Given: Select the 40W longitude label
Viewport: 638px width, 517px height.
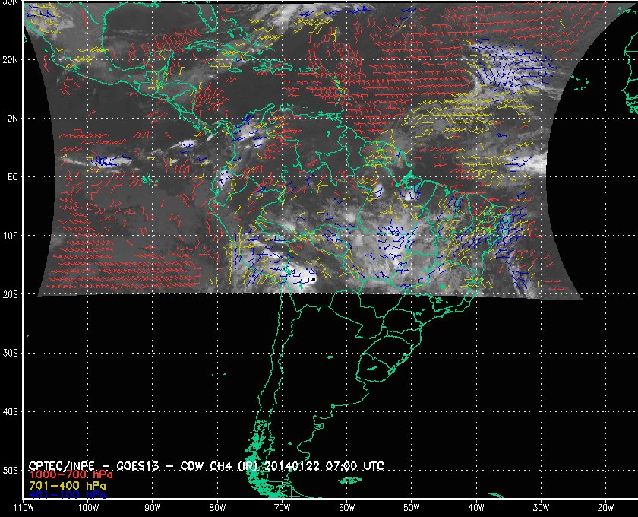Looking at the screenshot, I should point(476,508).
